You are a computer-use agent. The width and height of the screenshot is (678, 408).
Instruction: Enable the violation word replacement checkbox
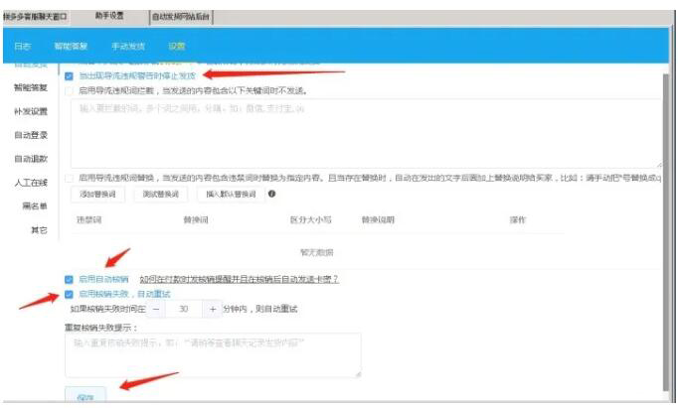click(x=69, y=178)
